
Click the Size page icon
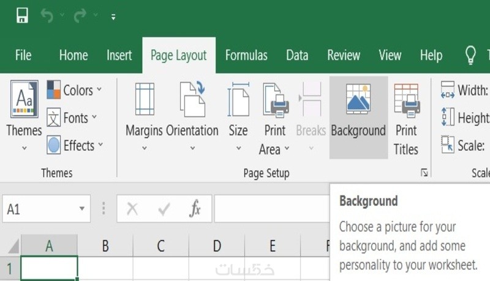click(238, 100)
